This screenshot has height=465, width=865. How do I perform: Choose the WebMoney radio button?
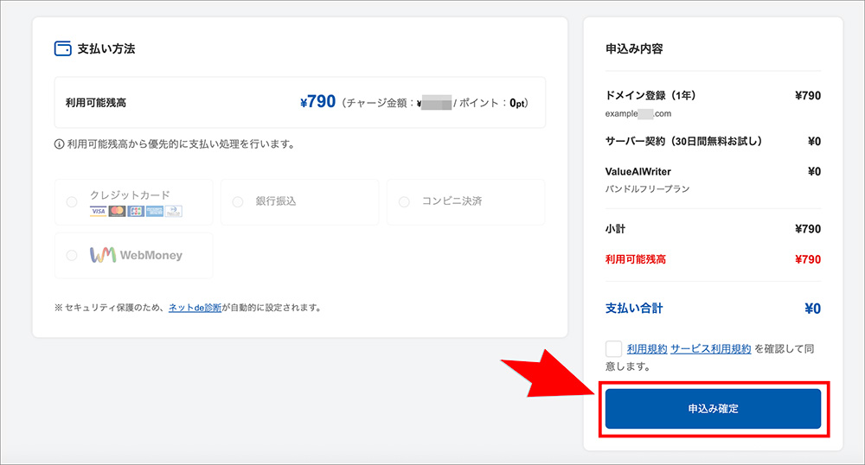point(72,255)
